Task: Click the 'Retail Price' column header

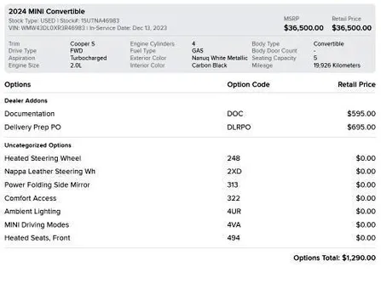Action: tap(357, 84)
